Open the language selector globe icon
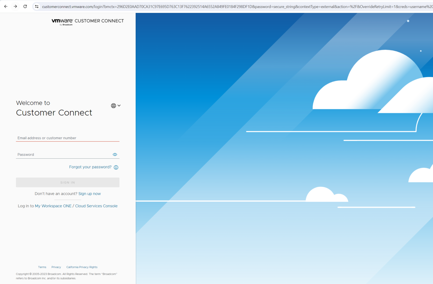This screenshot has width=433, height=284. pyautogui.click(x=113, y=105)
